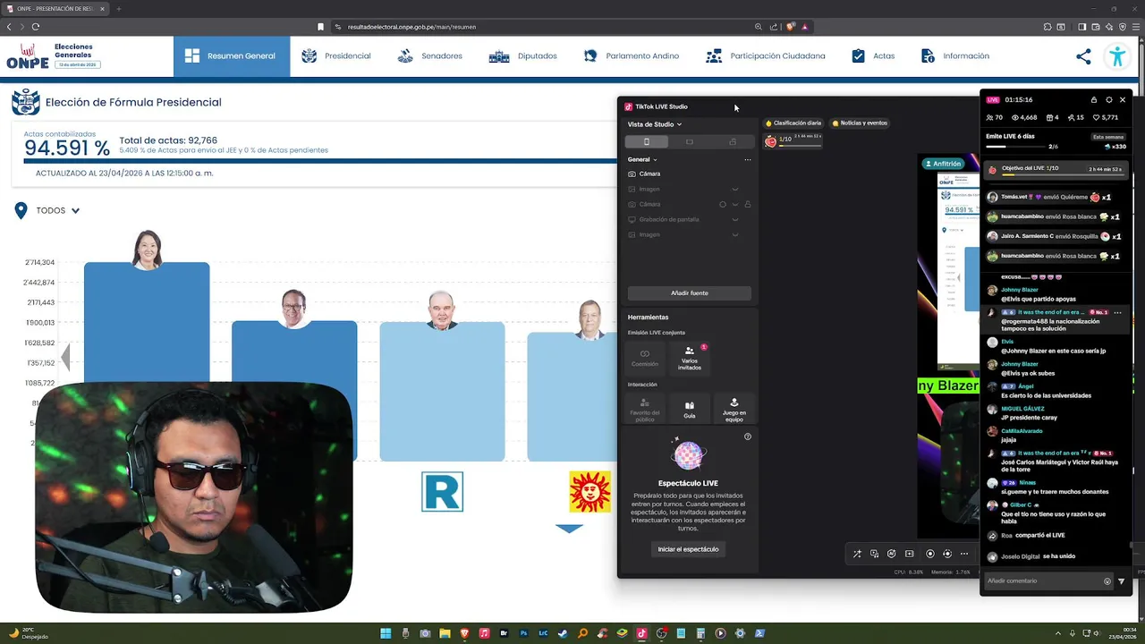Open the General scene three-dots menu
This screenshot has width=1145, height=644.
tap(748, 160)
